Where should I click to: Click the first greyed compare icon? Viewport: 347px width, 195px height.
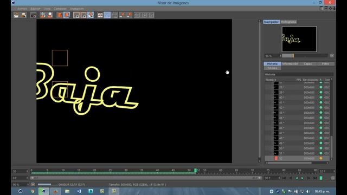tap(137, 15)
